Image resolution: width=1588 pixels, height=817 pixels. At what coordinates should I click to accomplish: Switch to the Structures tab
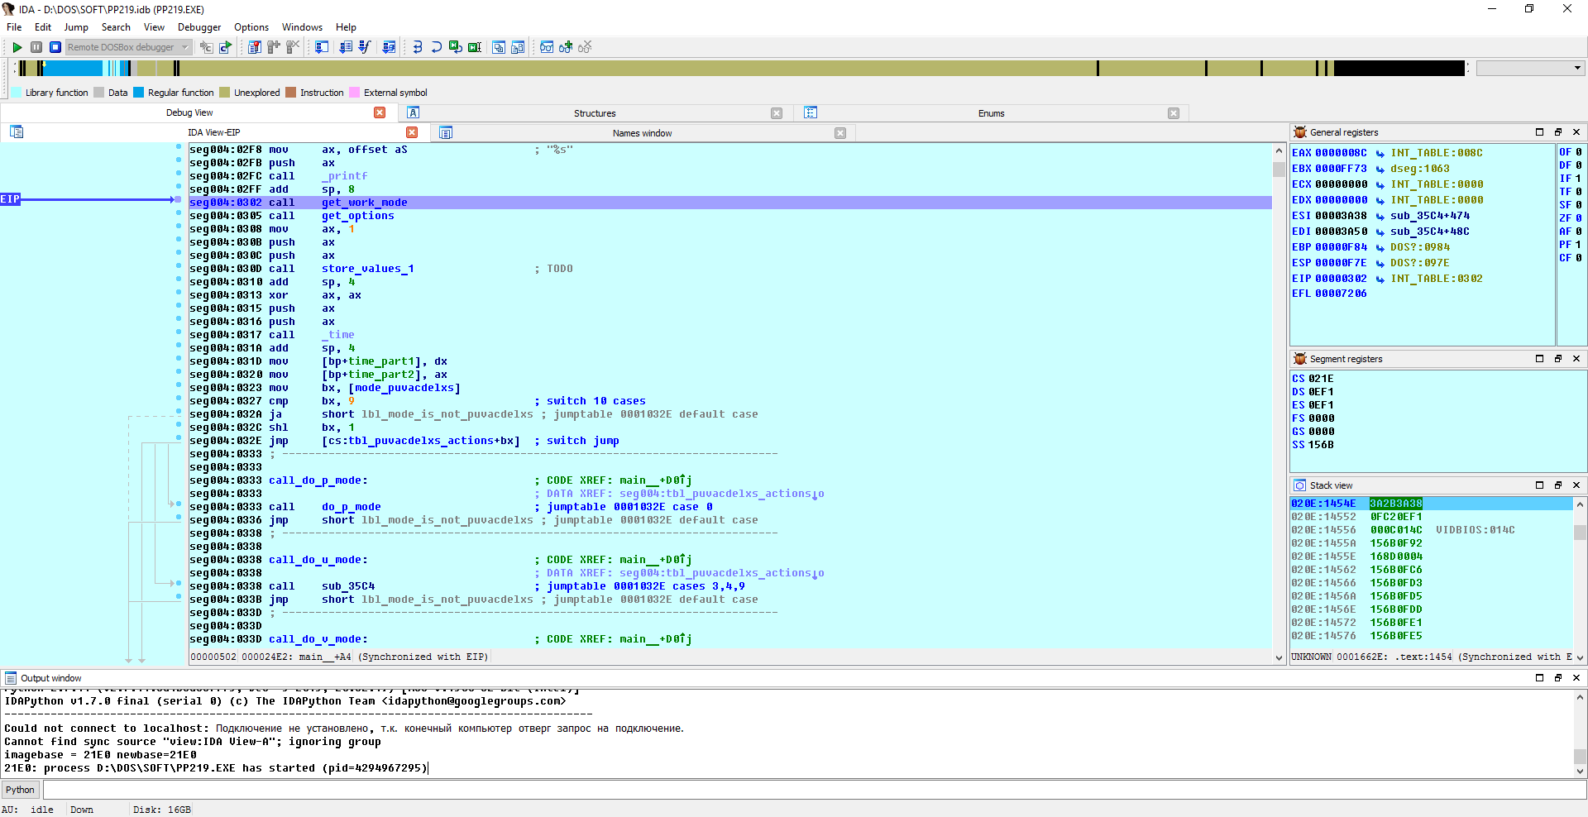595,113
